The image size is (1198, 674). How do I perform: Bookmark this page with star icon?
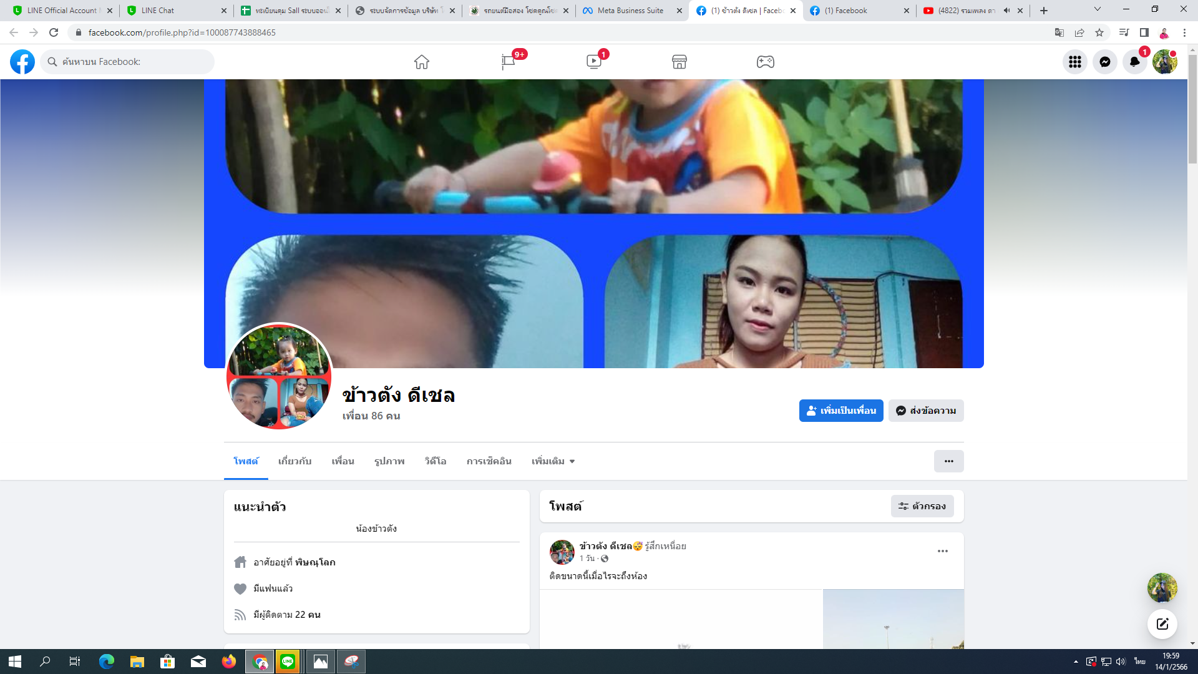click(1099, 32)
